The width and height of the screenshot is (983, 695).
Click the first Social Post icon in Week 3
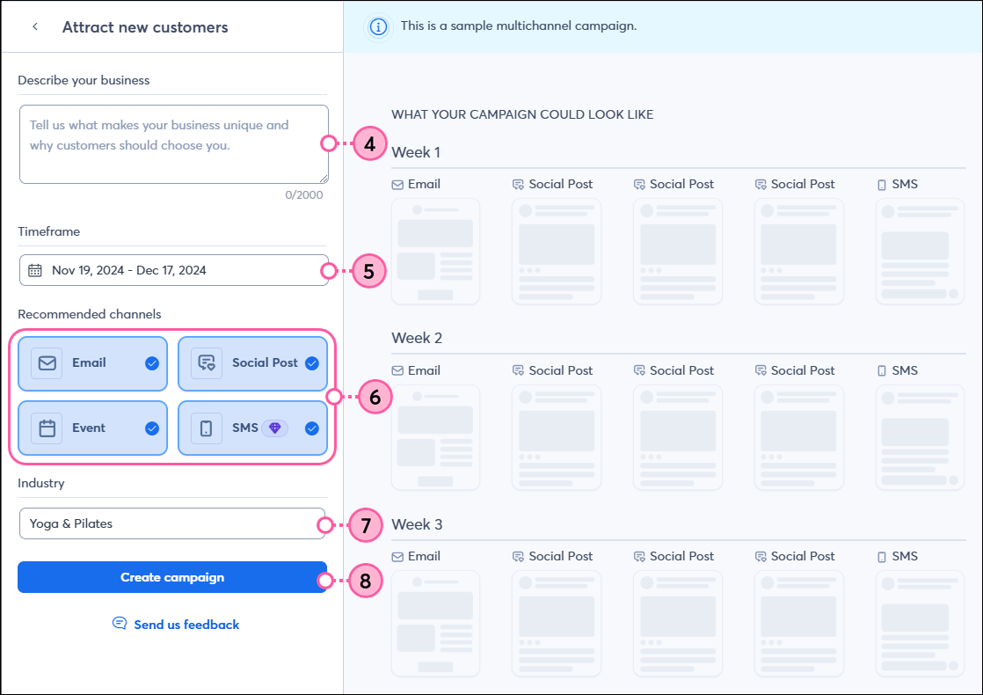click(x=518, y=556)
